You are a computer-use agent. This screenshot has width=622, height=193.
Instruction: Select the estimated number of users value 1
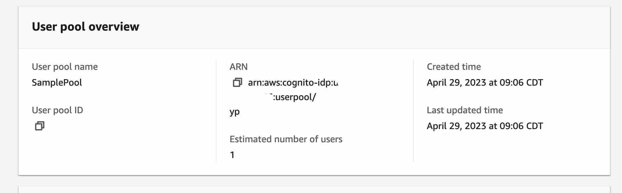click(232, 155)
